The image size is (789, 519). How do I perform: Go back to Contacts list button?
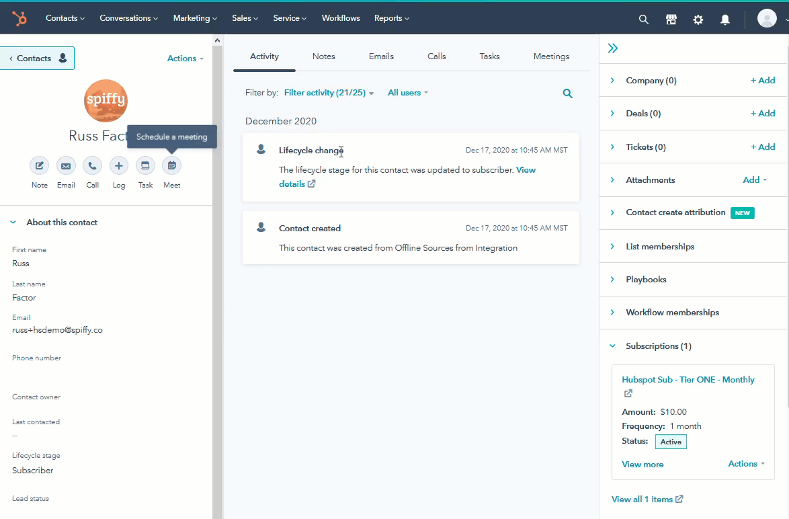point(37,58)
